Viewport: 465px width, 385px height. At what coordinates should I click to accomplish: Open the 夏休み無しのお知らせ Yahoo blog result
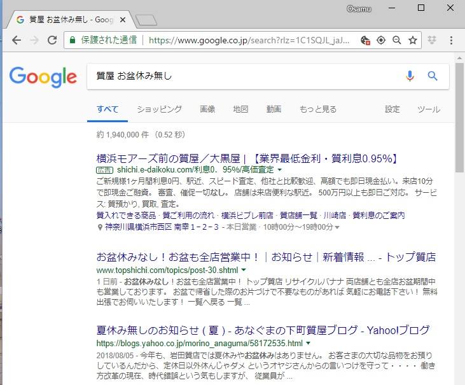(x=263, y=330)
